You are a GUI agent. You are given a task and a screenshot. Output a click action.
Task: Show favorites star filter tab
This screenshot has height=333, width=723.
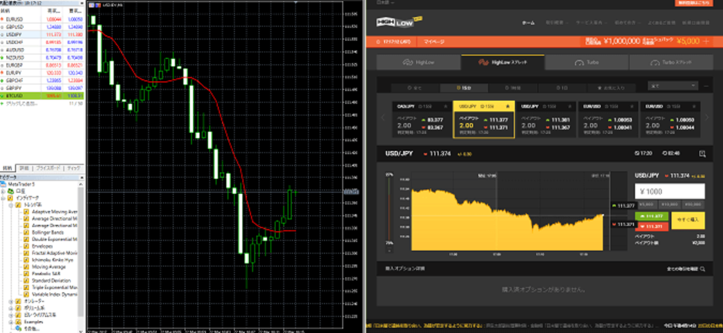coord(610,87)
